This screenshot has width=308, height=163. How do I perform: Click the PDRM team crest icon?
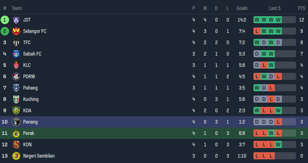pos(16,77)
